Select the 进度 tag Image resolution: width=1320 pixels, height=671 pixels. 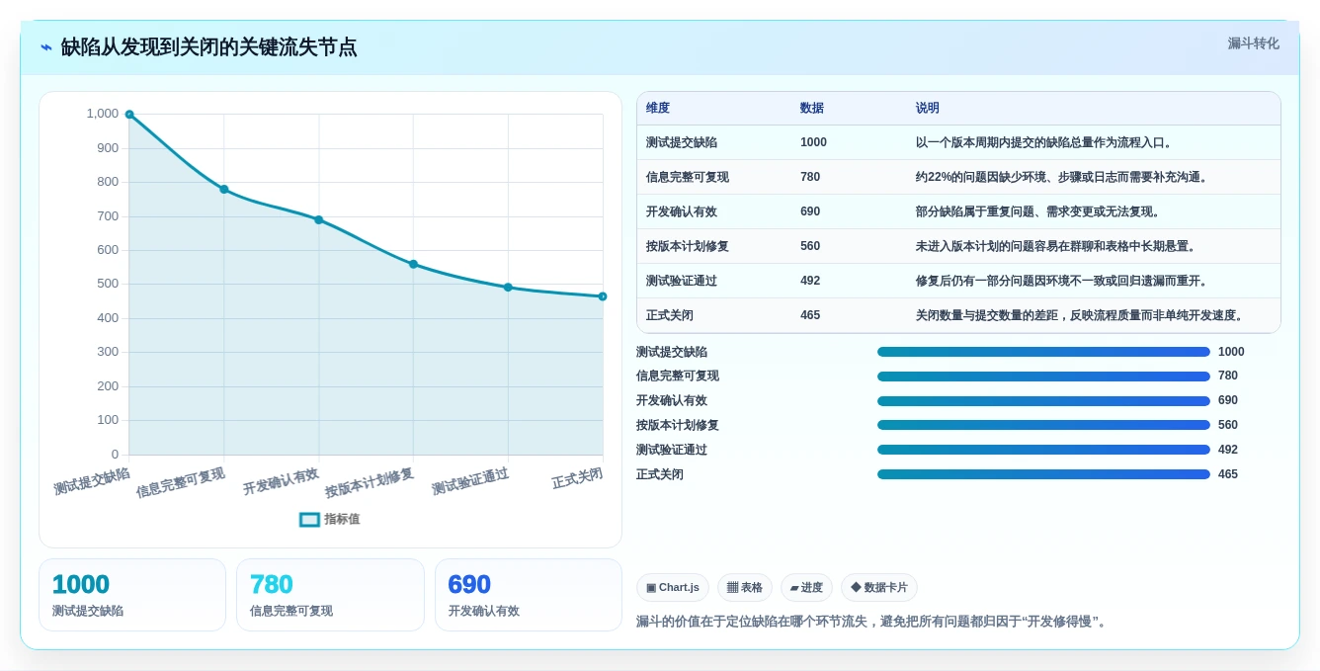(806, 587)
